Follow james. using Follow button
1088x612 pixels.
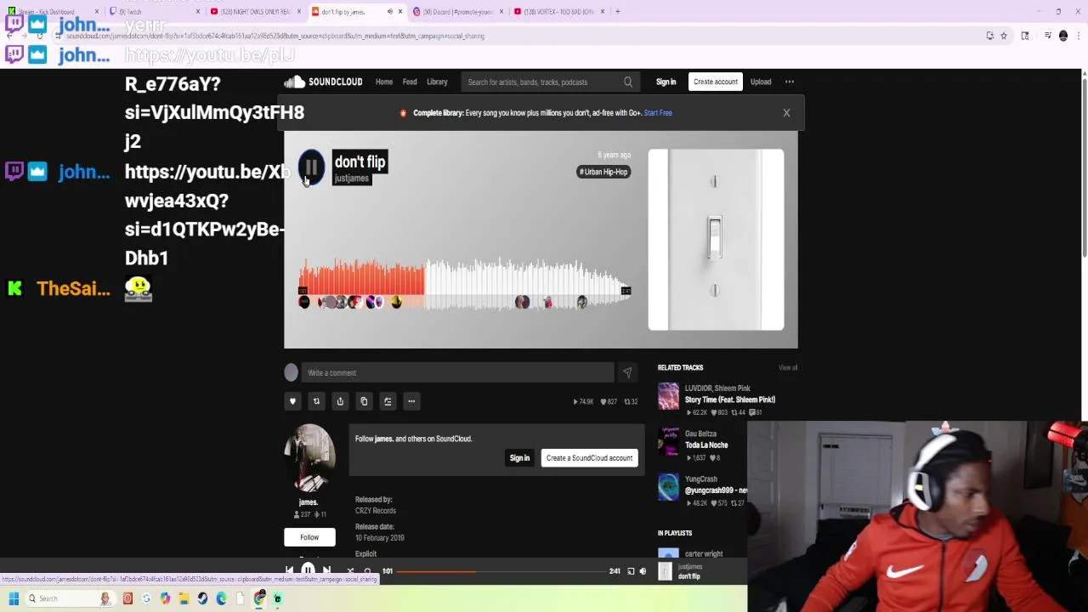point(309,537)
